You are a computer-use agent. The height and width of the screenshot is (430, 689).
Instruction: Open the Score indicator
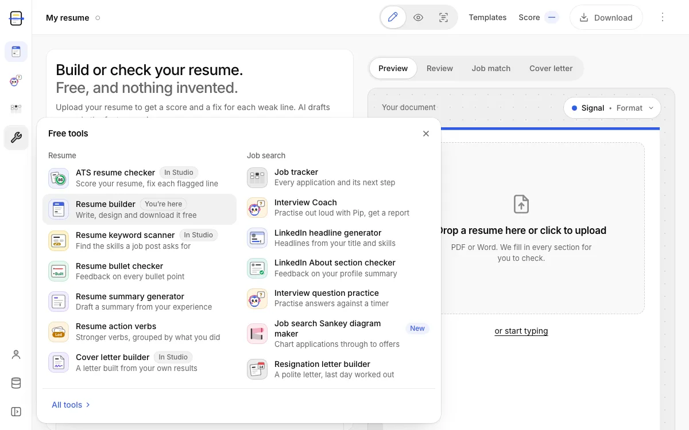pos(539,17)
